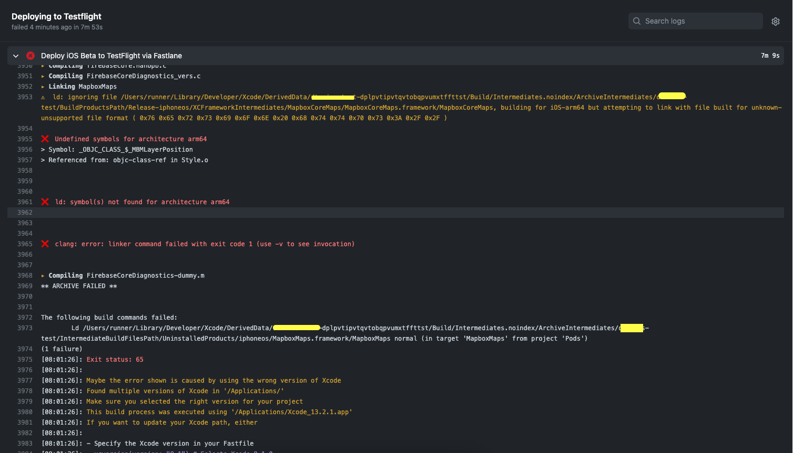
Task: Click the error icon on symbol(s) not found line
Action: 45,202
